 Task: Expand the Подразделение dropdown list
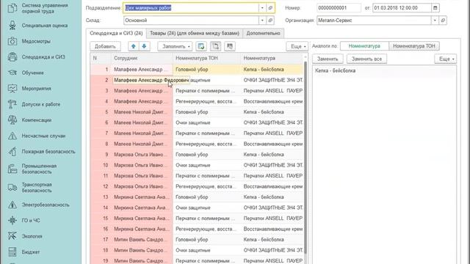coord(262,8)
